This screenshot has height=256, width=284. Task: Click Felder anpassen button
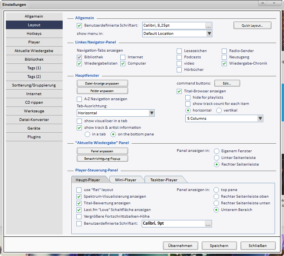tap(102, 91)
